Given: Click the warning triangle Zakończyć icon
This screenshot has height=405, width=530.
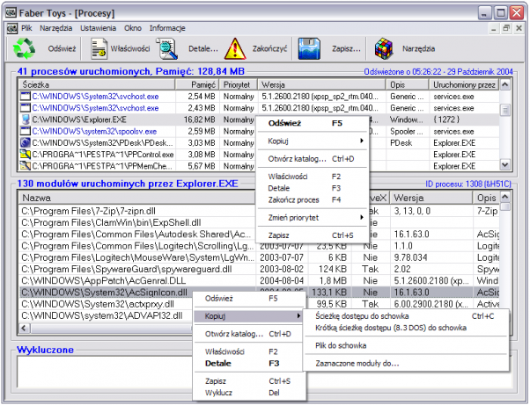Looking at the screenshot, I should [235, 49].
